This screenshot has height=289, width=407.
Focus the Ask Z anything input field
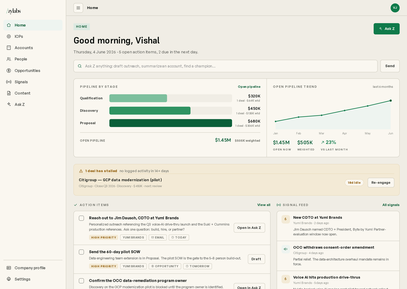[x=225, y=66]
